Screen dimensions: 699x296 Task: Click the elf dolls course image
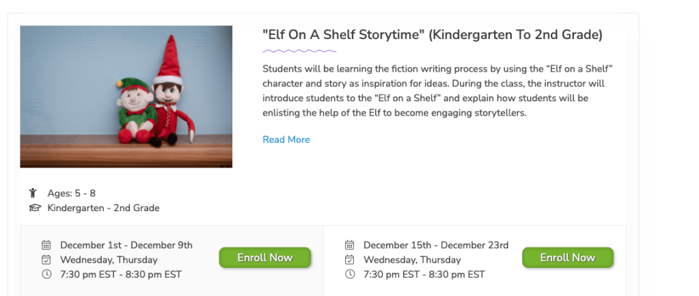126,96
